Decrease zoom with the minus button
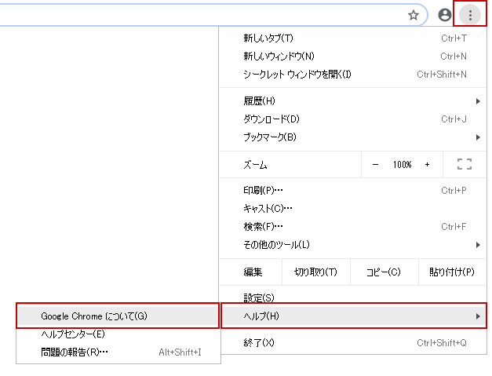The image size is (492, 376). pyautogui.click(x=375, y=165)
